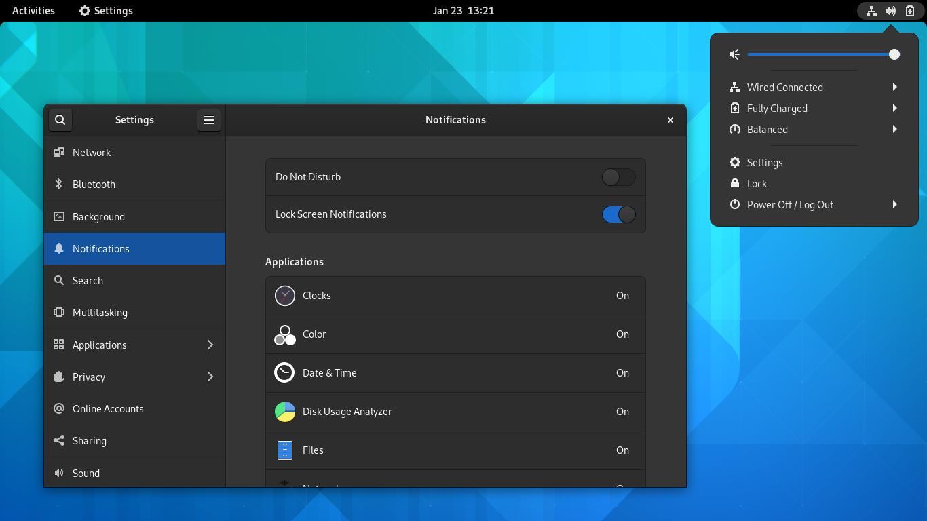
Task: Open the Network settings via its icon
Action: [59, 152]
